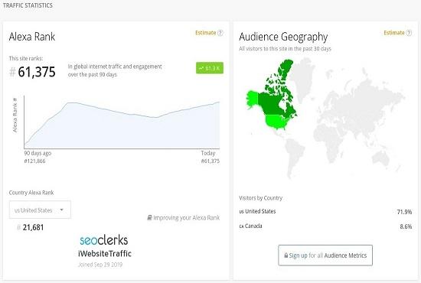Click the '90 days ago' chart label
The width and height of the screenshot is (421, 283).
click(38, 153)
